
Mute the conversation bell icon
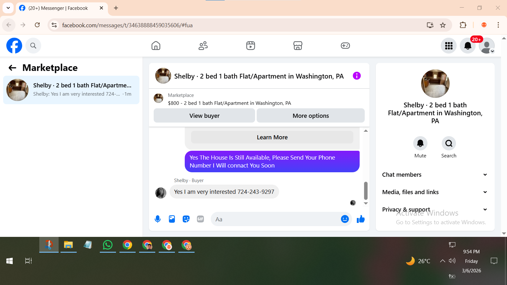point(420,143)
